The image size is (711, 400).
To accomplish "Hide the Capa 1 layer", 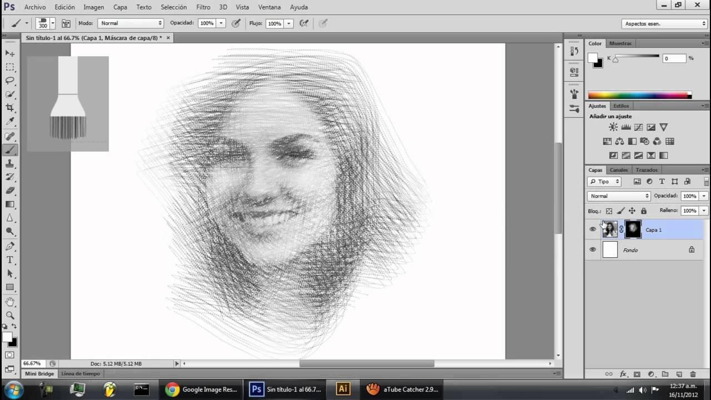I will (x=593, y=229).
